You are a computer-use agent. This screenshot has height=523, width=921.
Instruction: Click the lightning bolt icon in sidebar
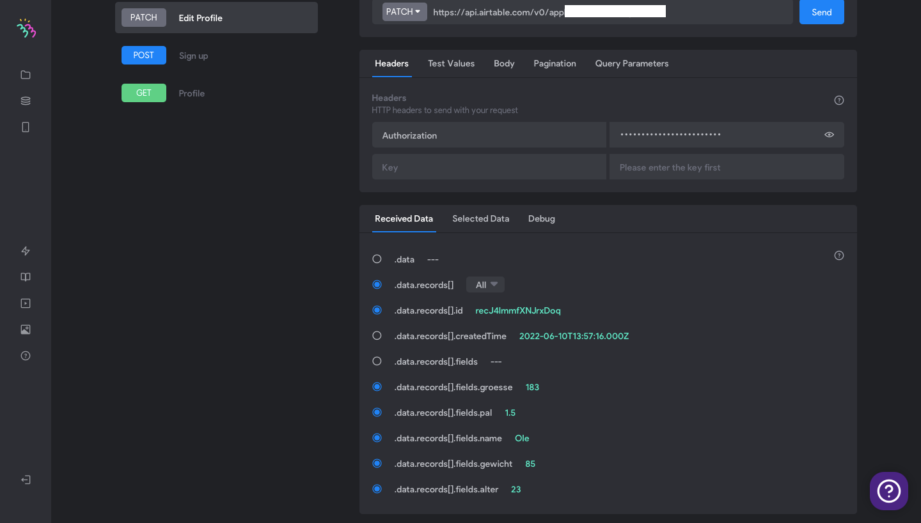click(26, 251)
